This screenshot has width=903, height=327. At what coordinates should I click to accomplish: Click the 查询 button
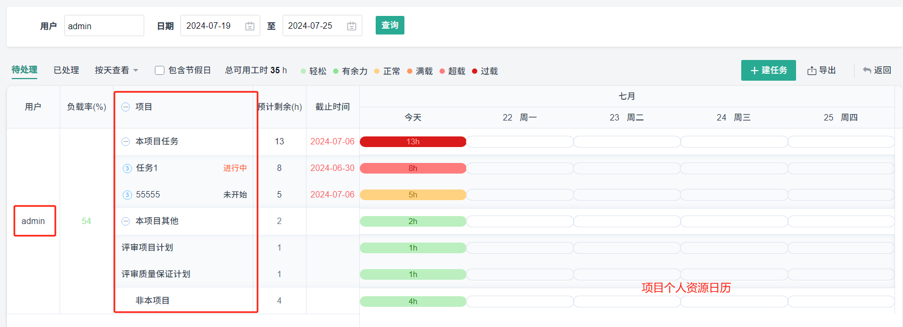click(x=390, y=25)
